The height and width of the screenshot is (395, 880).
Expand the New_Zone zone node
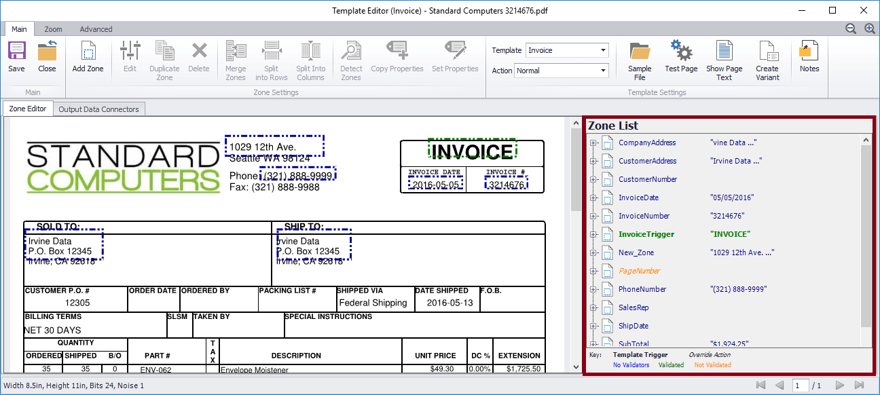pyautogui.click(x=593, y=253)
